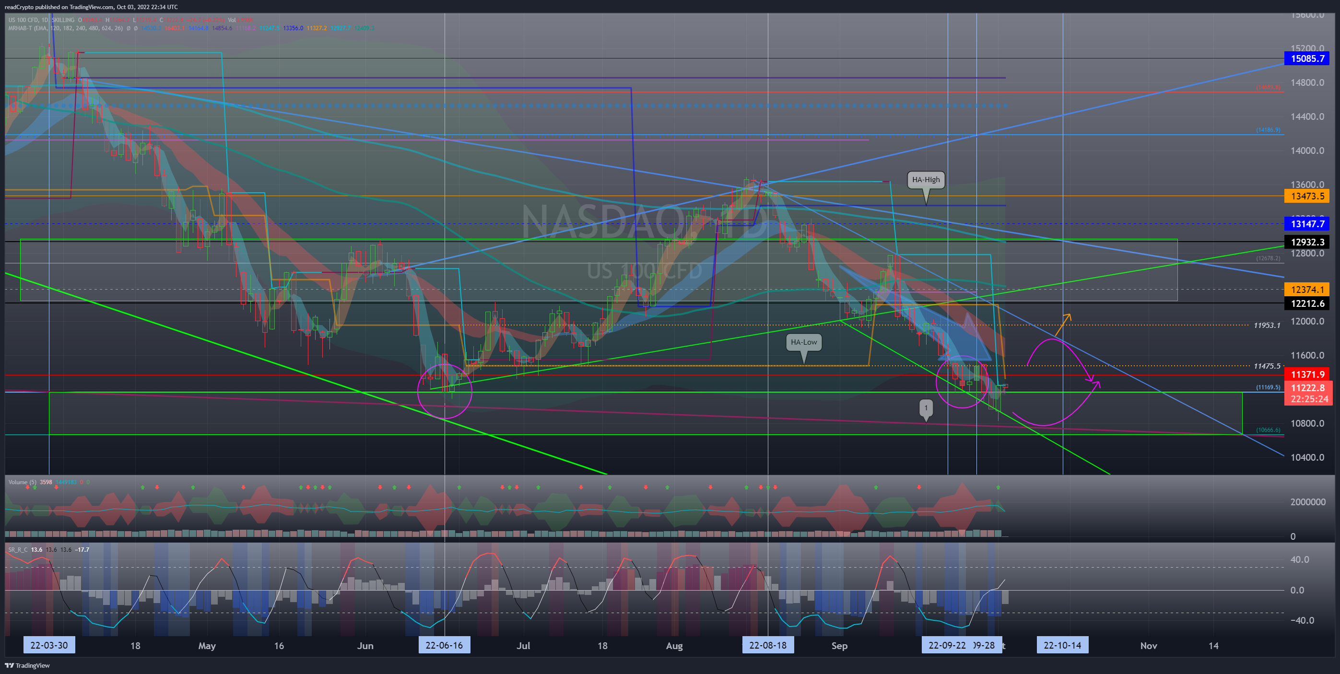Click the 13147.7 blue price label
Screen dimensions: 1340x674
[1307, 224]
